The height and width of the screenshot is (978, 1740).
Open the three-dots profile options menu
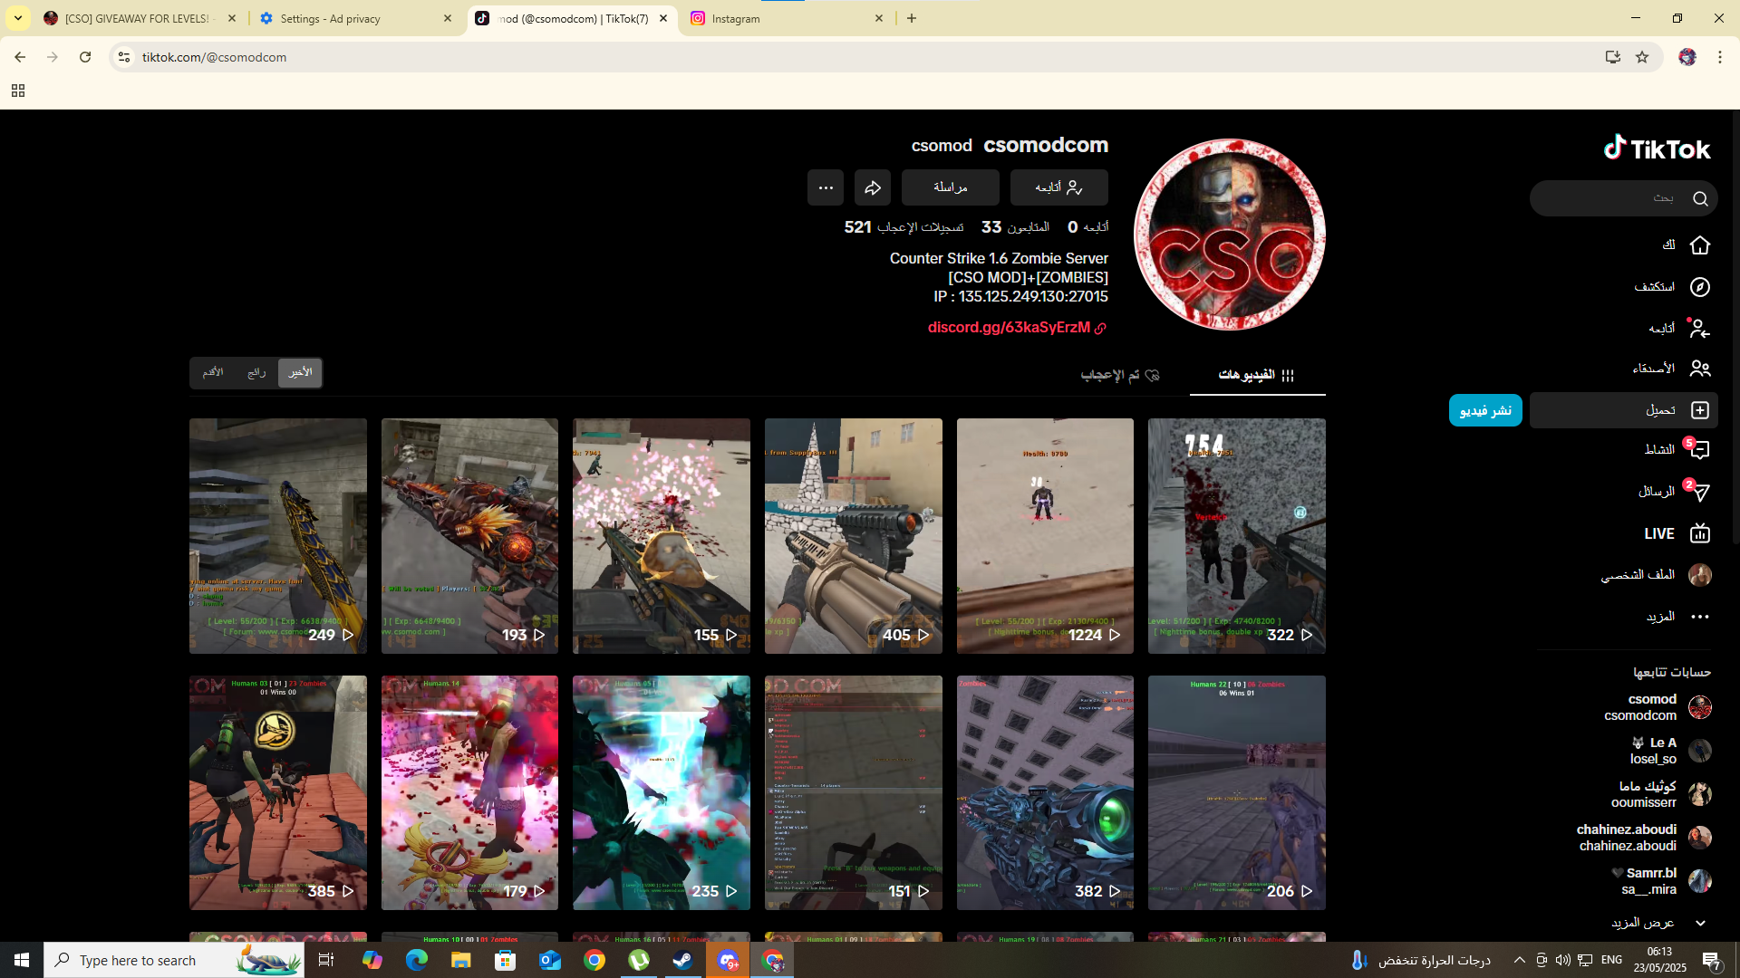(825, 187)
